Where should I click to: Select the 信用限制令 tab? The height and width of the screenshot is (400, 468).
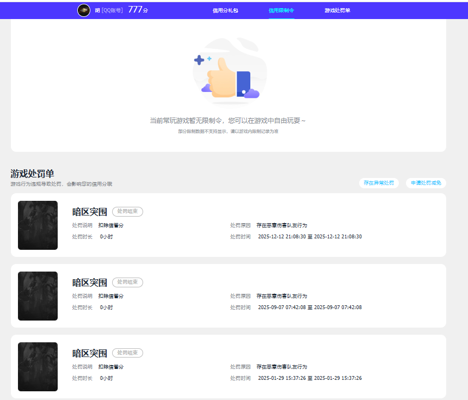(281, 10)
